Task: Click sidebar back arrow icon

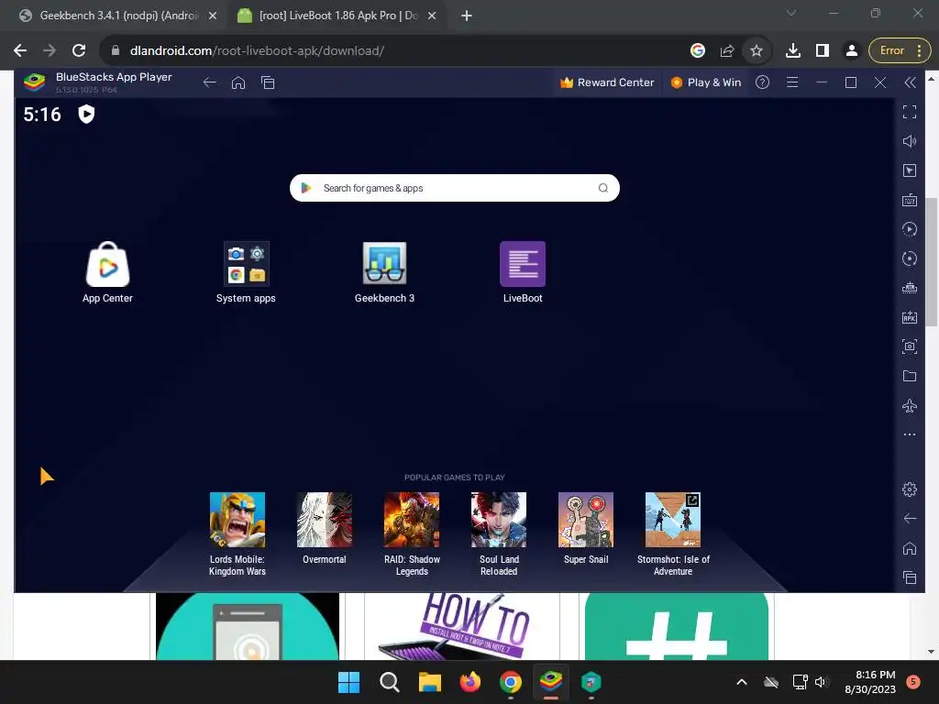Action: [909, 519]
